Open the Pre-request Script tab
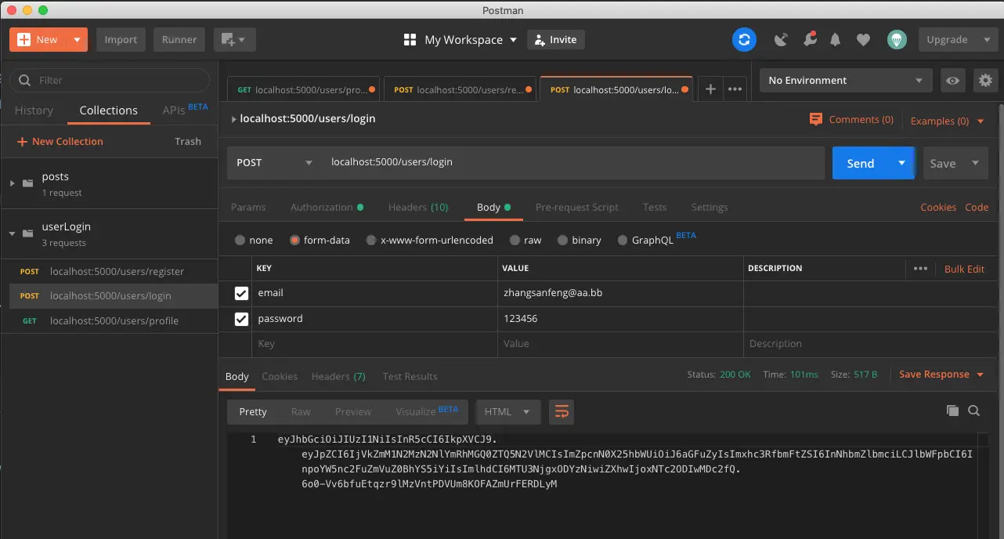This screenshot has height=539, width=1004. [x=577, y=207]
